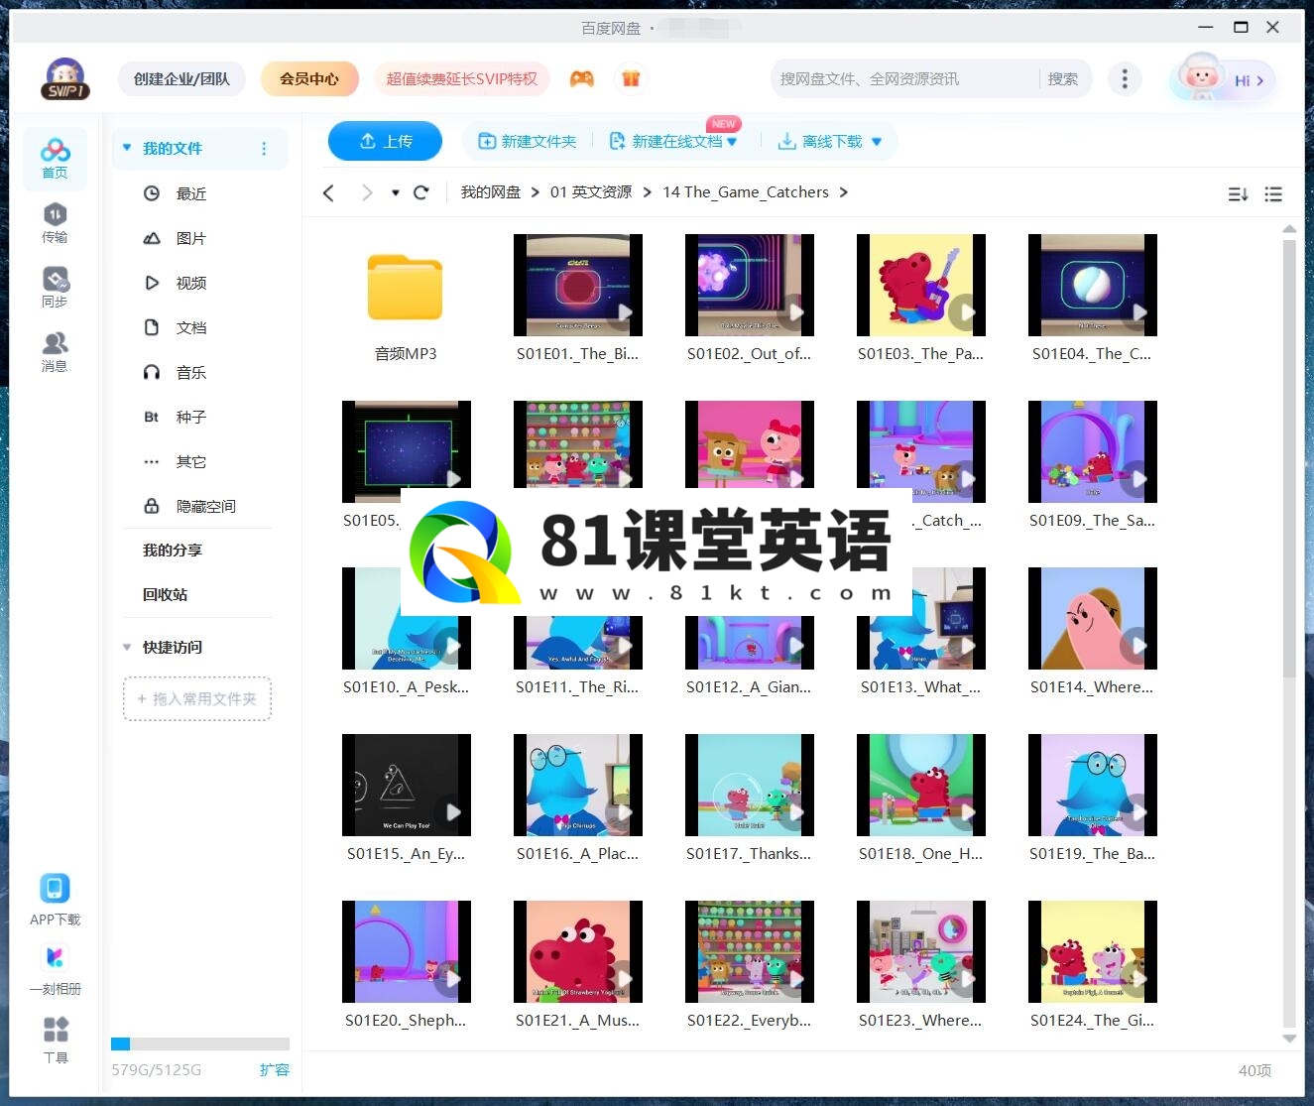The height and width of the screenshot is (1106, 1314).
Task: Click 01 英文资源 breadcrumb
Action: (591, 192)
